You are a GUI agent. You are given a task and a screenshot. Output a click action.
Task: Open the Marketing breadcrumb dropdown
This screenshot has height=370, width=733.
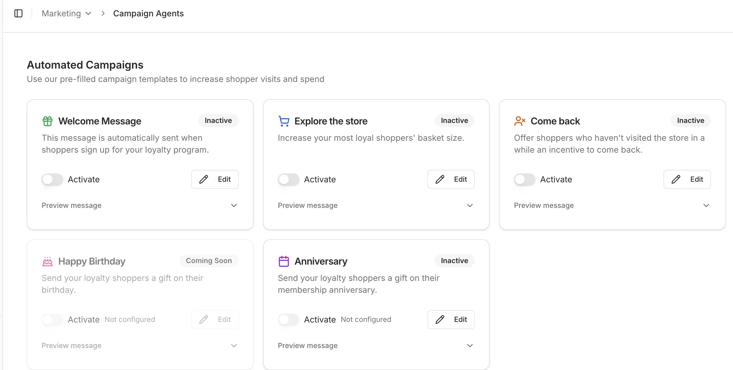(x=66, y=13)
